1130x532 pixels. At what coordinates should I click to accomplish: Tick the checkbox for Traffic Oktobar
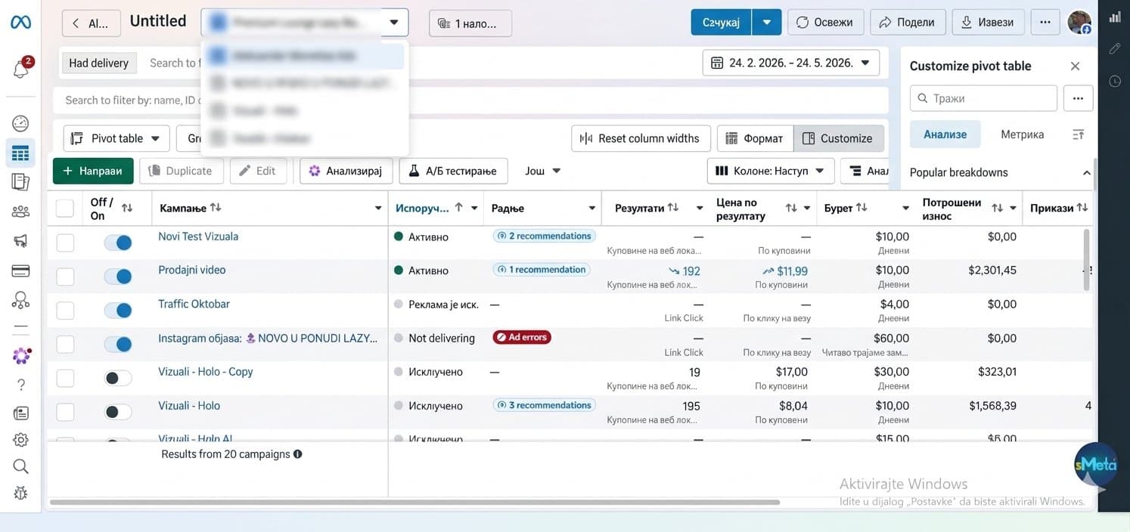(x=65, y=311)
